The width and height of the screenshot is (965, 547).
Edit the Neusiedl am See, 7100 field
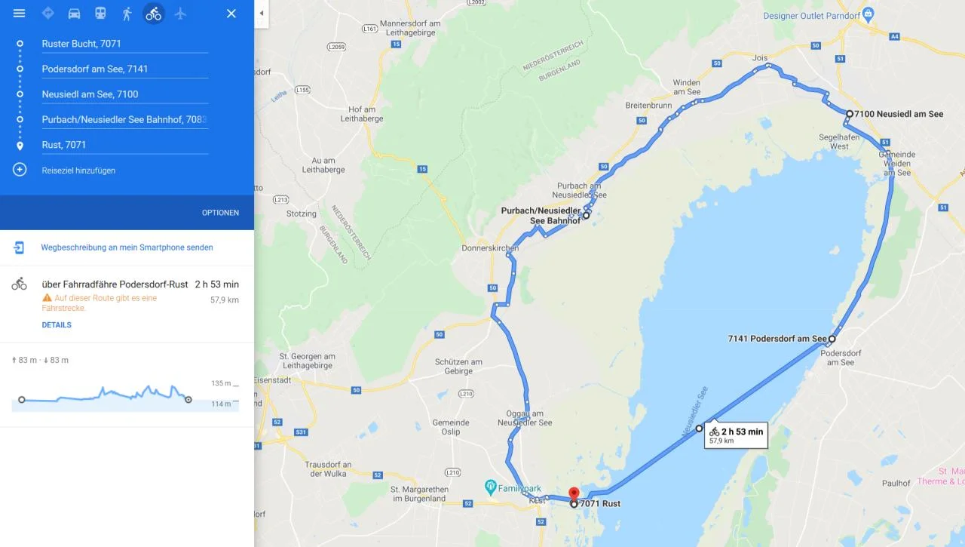[124, 94]
